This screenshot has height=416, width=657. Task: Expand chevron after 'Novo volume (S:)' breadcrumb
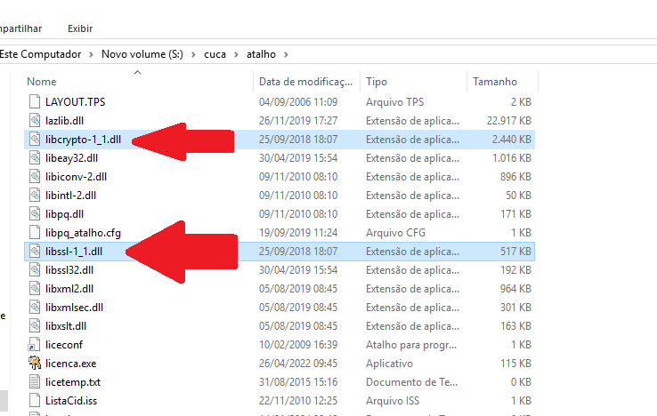tap(193, 54)
